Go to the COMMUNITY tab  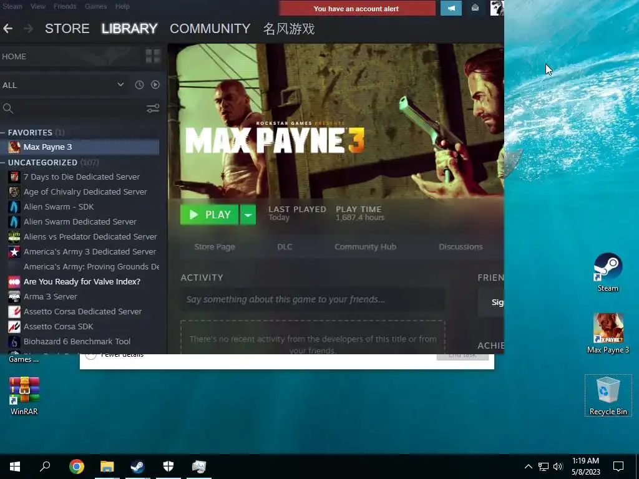pos(210,29)
